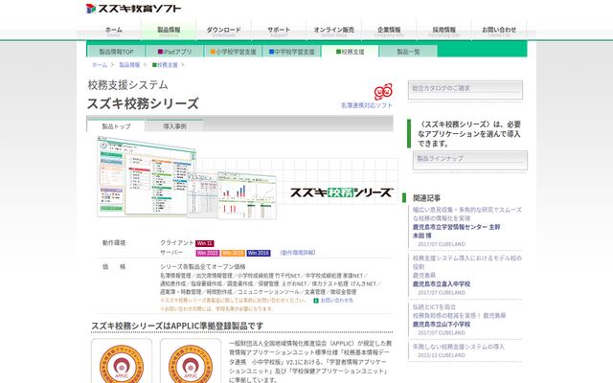Click the blue Win 2016 badge
The height and width of the screenshot is (383, 613).
[x=259, y=253]
